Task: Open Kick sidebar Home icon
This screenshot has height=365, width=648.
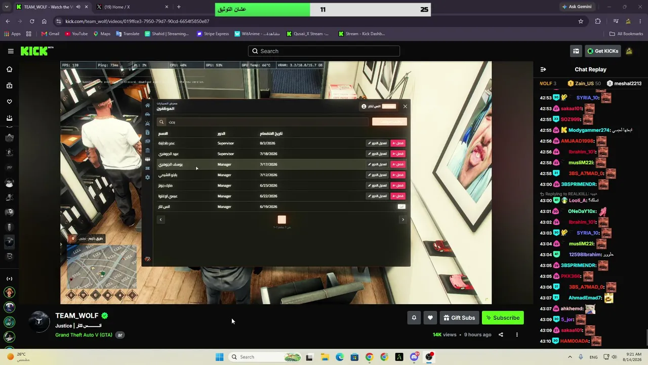Action: pyautogui.click(x=9, y=69)
